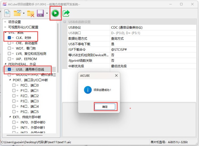199x146 pixels.
Task: Enable the INT0，外部中断0 checkbox
Action: point(14,122)
